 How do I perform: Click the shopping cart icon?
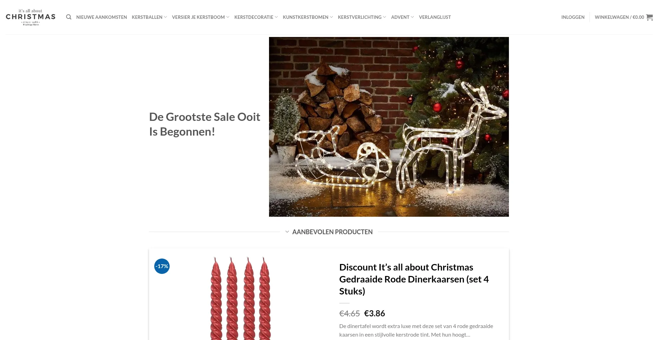coord(649,17)
